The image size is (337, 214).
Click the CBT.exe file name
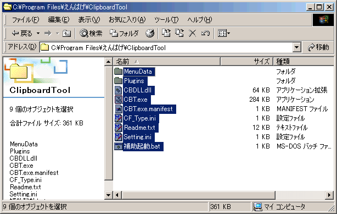coord(137,100)
